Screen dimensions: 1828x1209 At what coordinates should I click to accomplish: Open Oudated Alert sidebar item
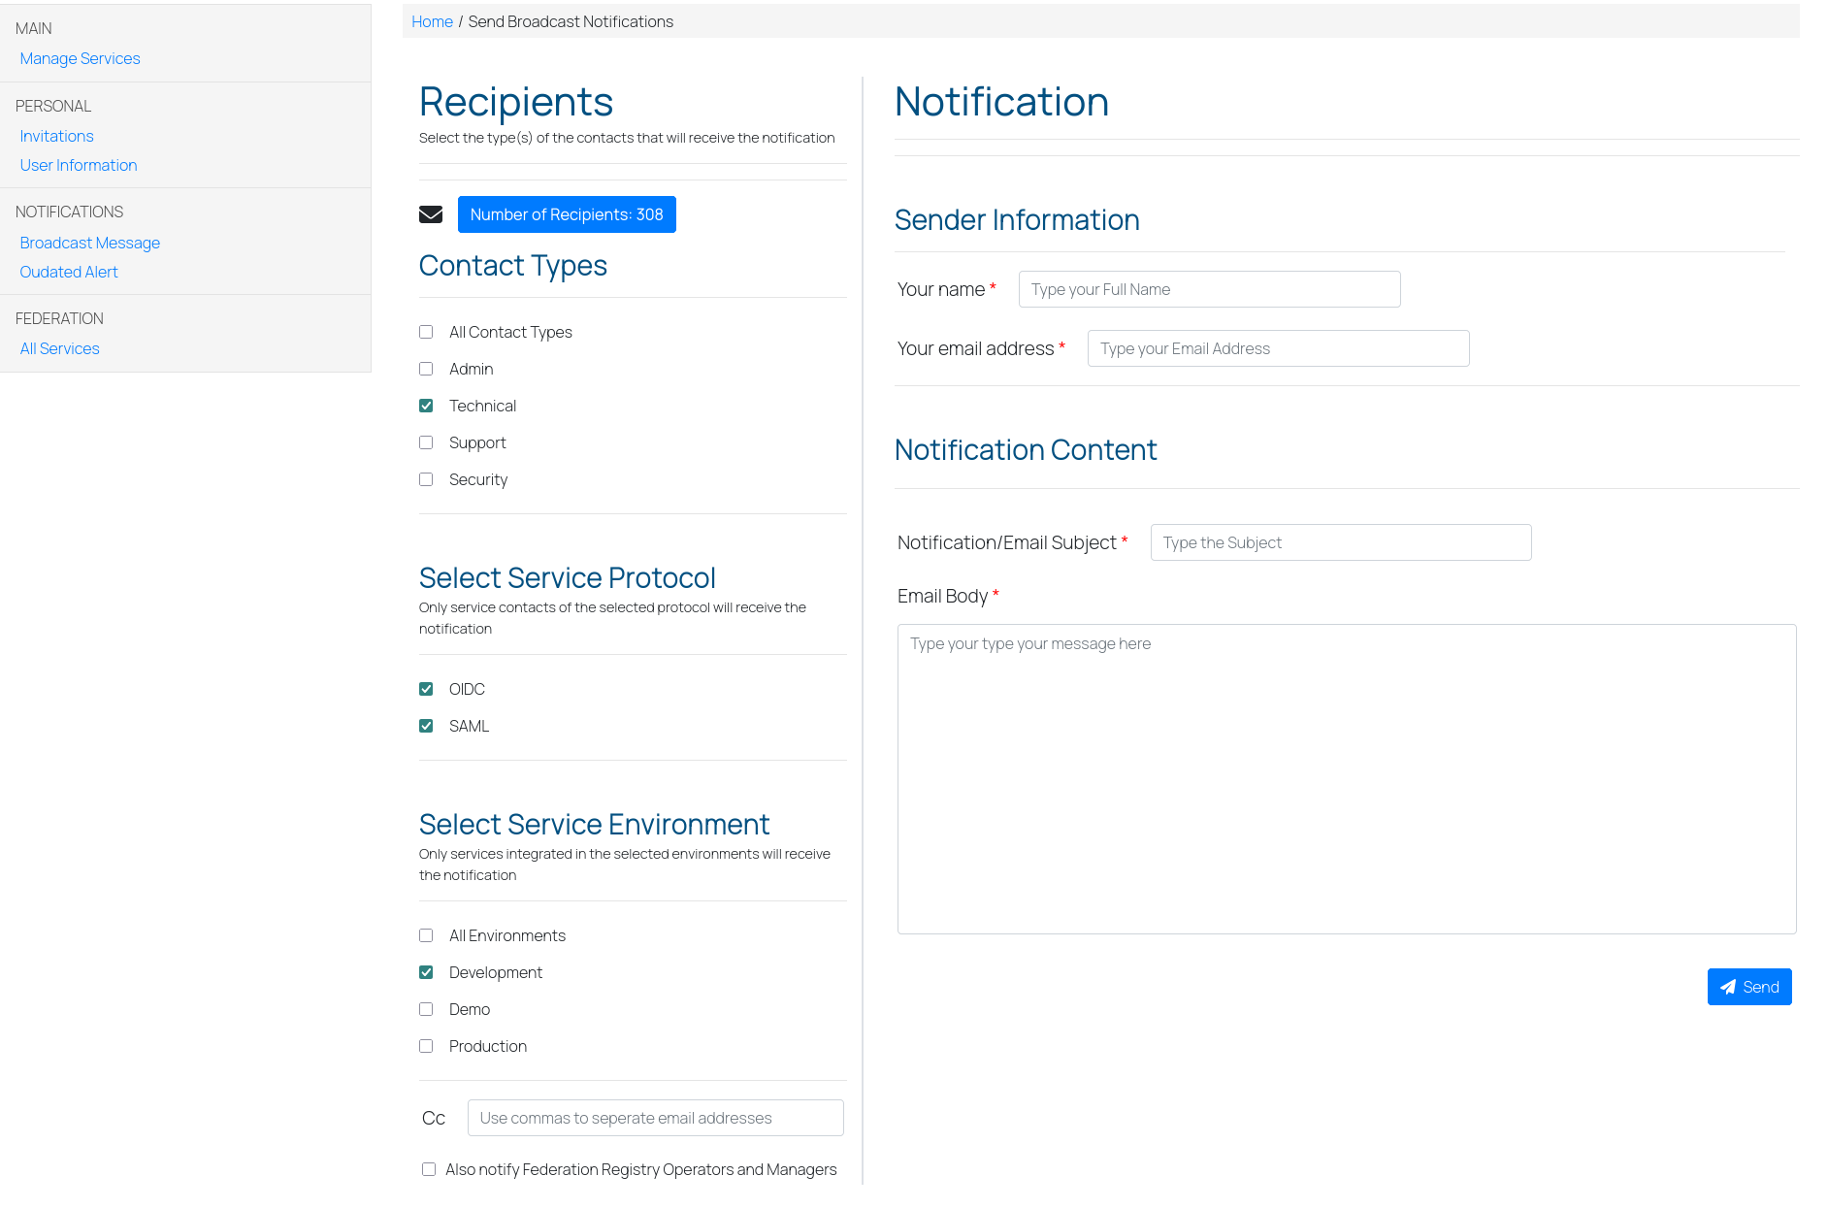click(x=69, y=272)
